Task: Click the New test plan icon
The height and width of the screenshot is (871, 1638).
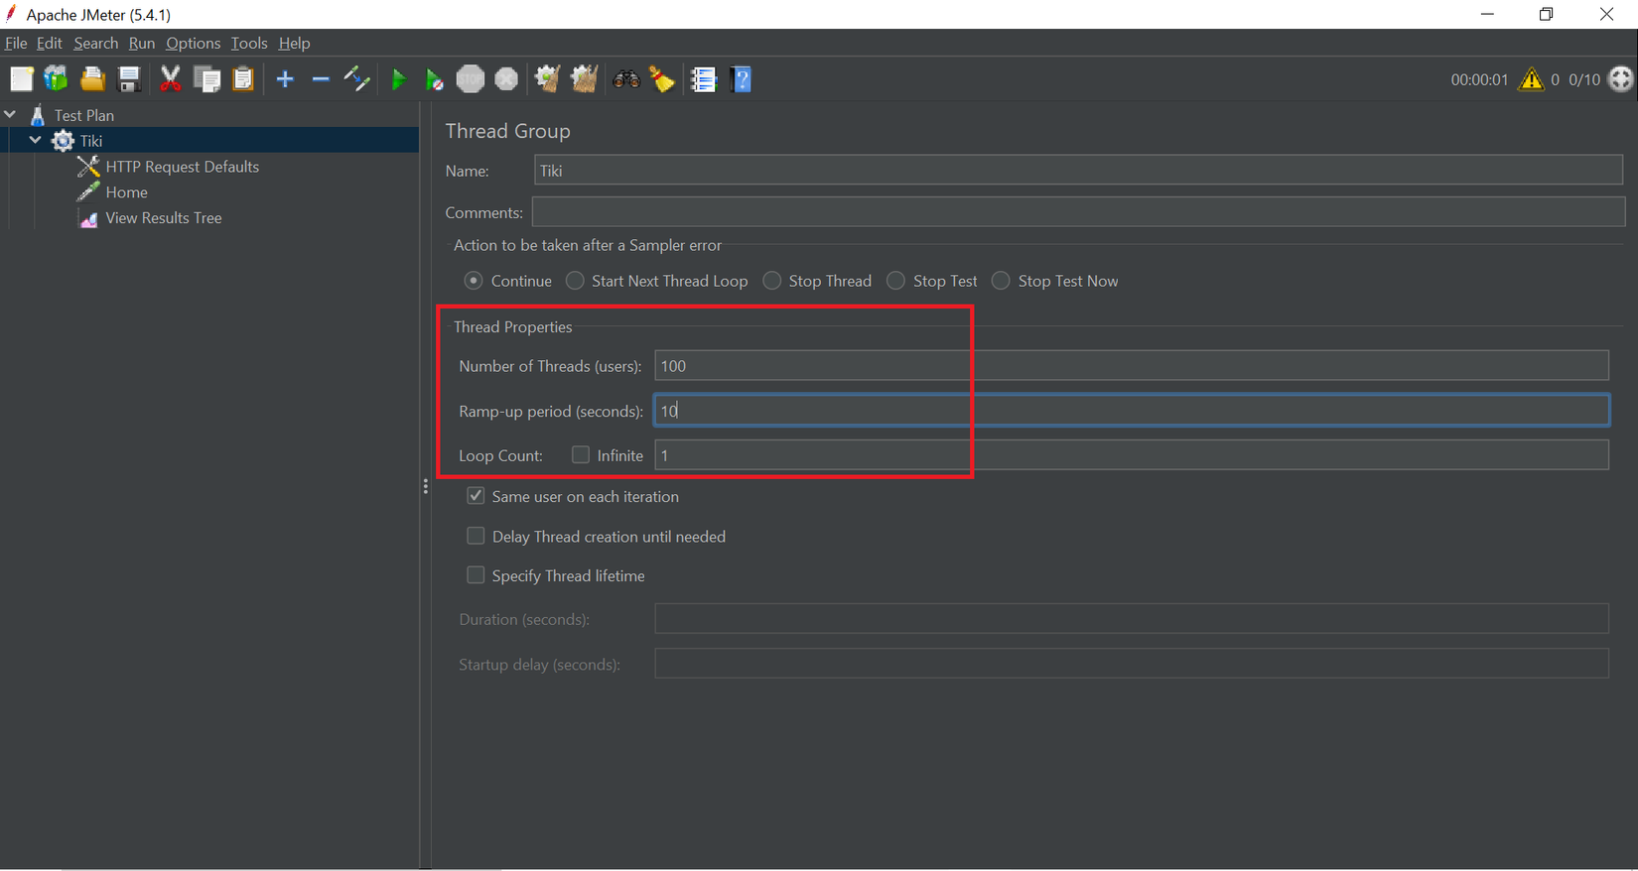Action: pos(21,79)
